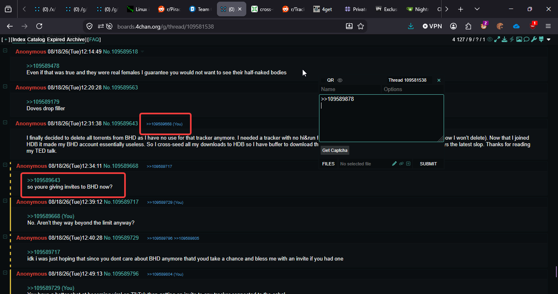
Task: Switch to the r/Pirac tab
Action: coord(169,9)
